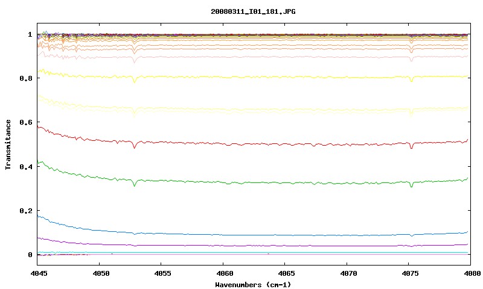Image resolution: width=483 pixels, height=289 pixels.
Task: Click the x-axis tick label 4060
Action: click(x=225, y=273)
